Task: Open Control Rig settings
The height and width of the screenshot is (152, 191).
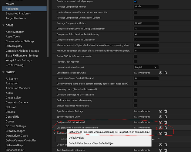Action: point(12,117)
